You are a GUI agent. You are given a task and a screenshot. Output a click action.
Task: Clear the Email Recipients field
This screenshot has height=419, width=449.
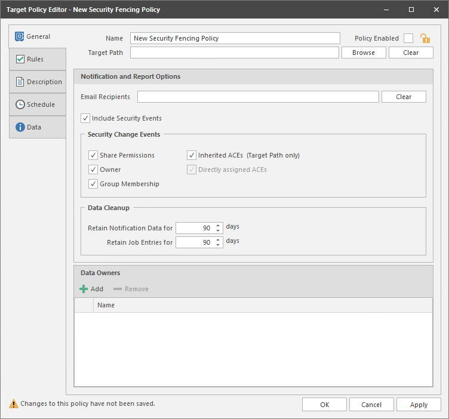(404, 97)
